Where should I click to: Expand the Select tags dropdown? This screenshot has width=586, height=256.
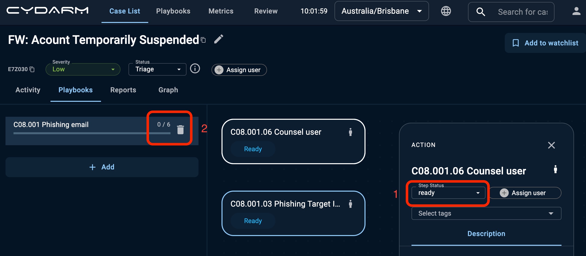(486, 213)
